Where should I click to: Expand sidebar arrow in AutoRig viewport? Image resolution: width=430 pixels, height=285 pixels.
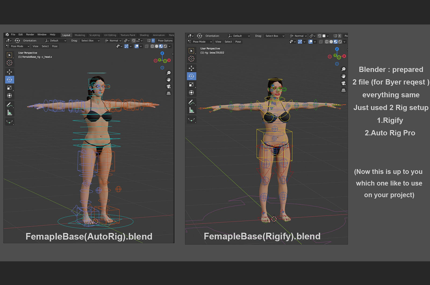pos(173,54)
